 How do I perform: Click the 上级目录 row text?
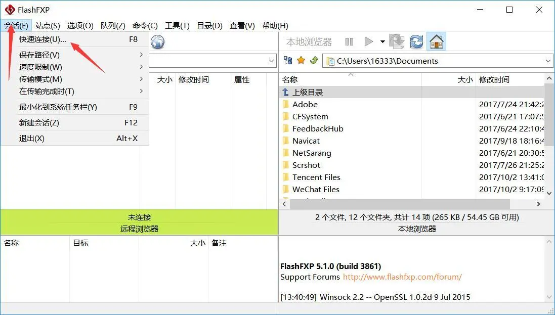(308, 93)
